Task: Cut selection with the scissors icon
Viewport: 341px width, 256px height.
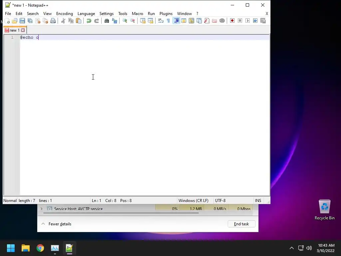Action: pyautogui.click(x=63, y=21)
